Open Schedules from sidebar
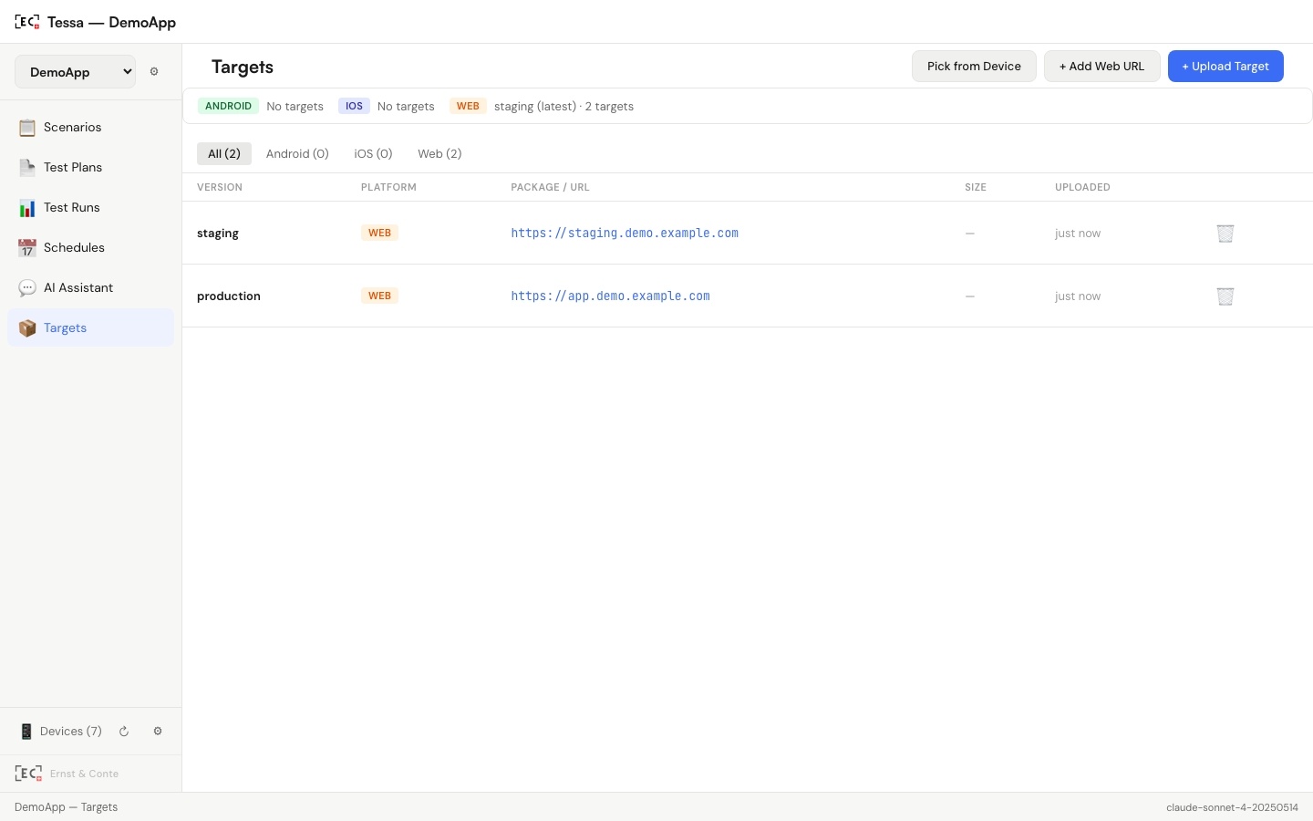Image resolution: width=1313 pixels, height=821 pixels. tap(90, 247)
